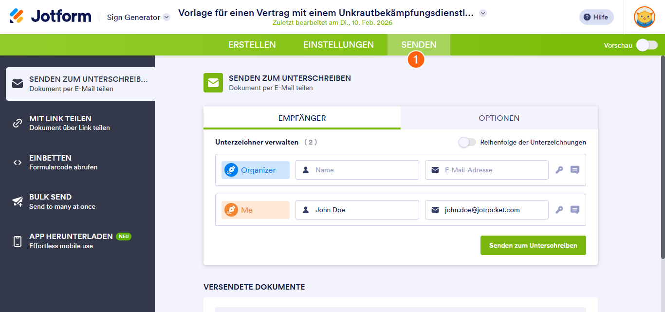
Task: Switch to the OPTIONEN tab
Action: (499, 118)
